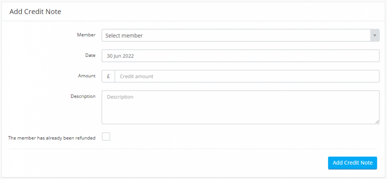Screen dimensions: 387x179
Task: Focus the Date field showing 30 Jun 2022
Action: click(240, 56)
